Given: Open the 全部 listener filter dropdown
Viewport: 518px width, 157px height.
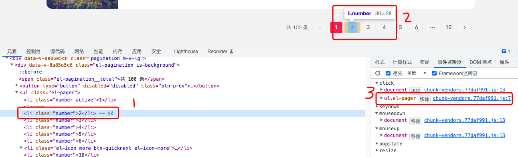Looking at the screenshot, I should (x=417, y=73).
